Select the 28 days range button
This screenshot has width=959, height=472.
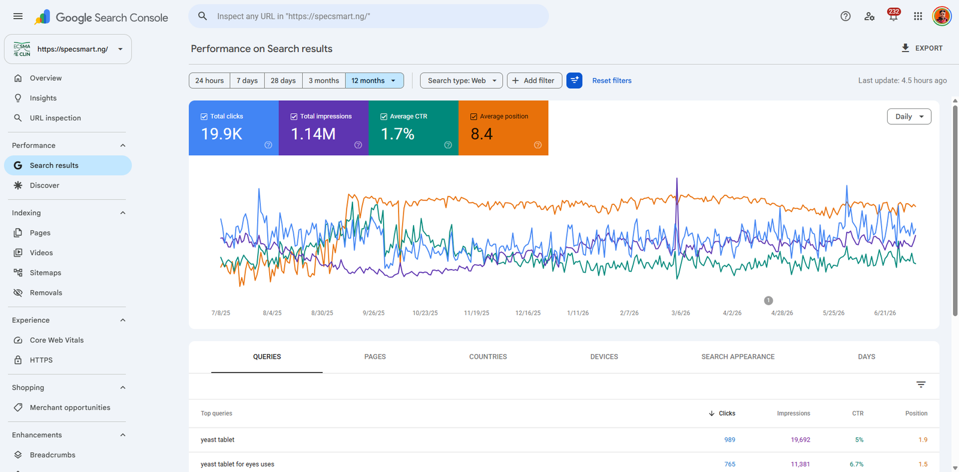tap(283, 80)
